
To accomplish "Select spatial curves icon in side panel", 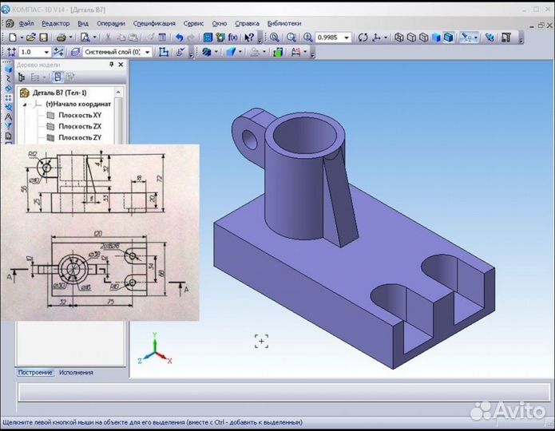I will (x=9, y=78).
